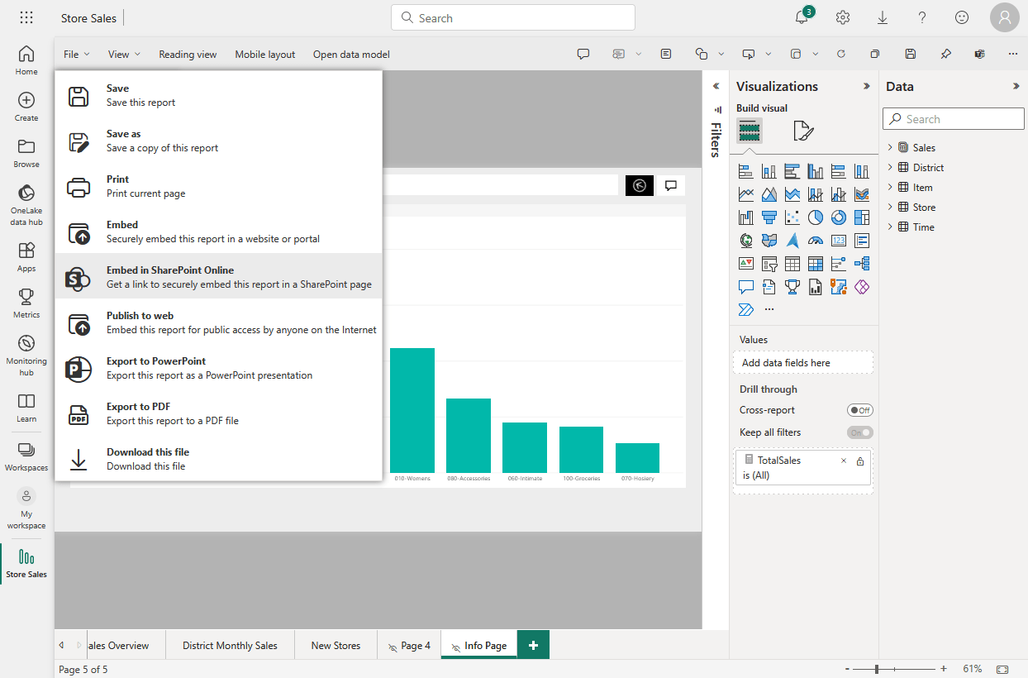Choose the Line chart visualization
This screenshot has height=678, width=1028.
[745, 194]
